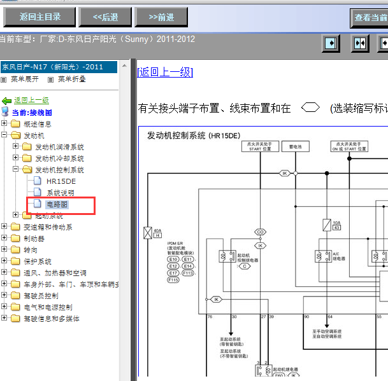Expand the 起动系统 node
Screen dimensions: 388x381
pyautogui.click(x=15, y=214)
